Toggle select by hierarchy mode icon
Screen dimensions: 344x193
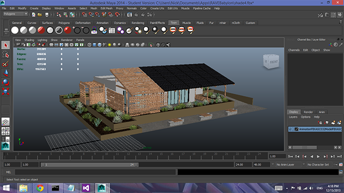tap(59, 14)
